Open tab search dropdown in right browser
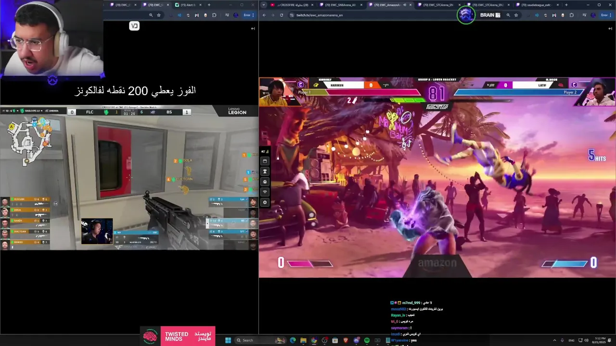The image size is (616, 346). point(264,5)
